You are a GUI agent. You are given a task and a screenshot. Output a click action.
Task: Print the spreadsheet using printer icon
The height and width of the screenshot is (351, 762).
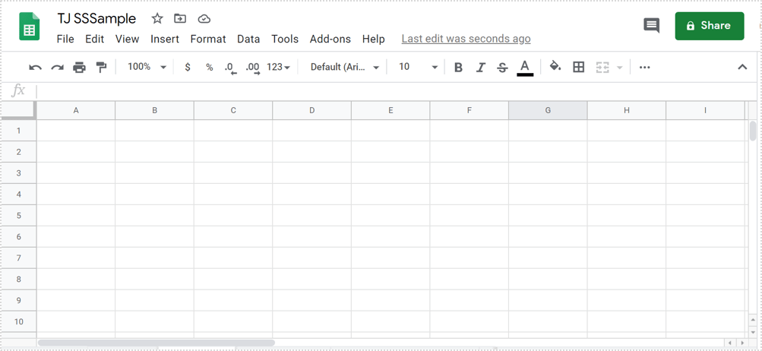coord(79,68)
